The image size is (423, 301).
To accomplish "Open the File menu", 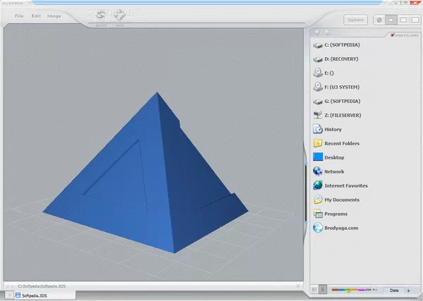I will click(19, 16).
